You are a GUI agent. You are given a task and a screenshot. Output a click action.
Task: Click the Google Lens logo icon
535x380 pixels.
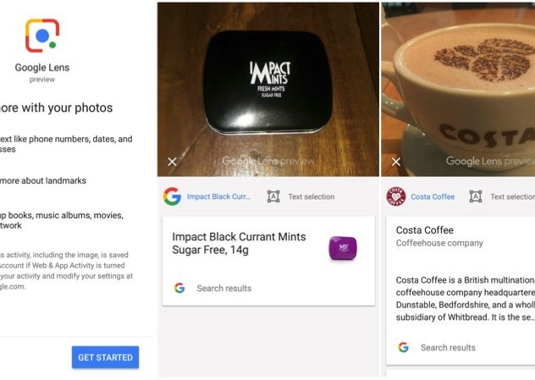42,36
